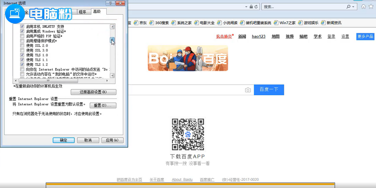The height and width of the screenshot is (188, 376).
Task: Open the 新闻资讯 favorites bar shortcut
Action: [331, 23]
